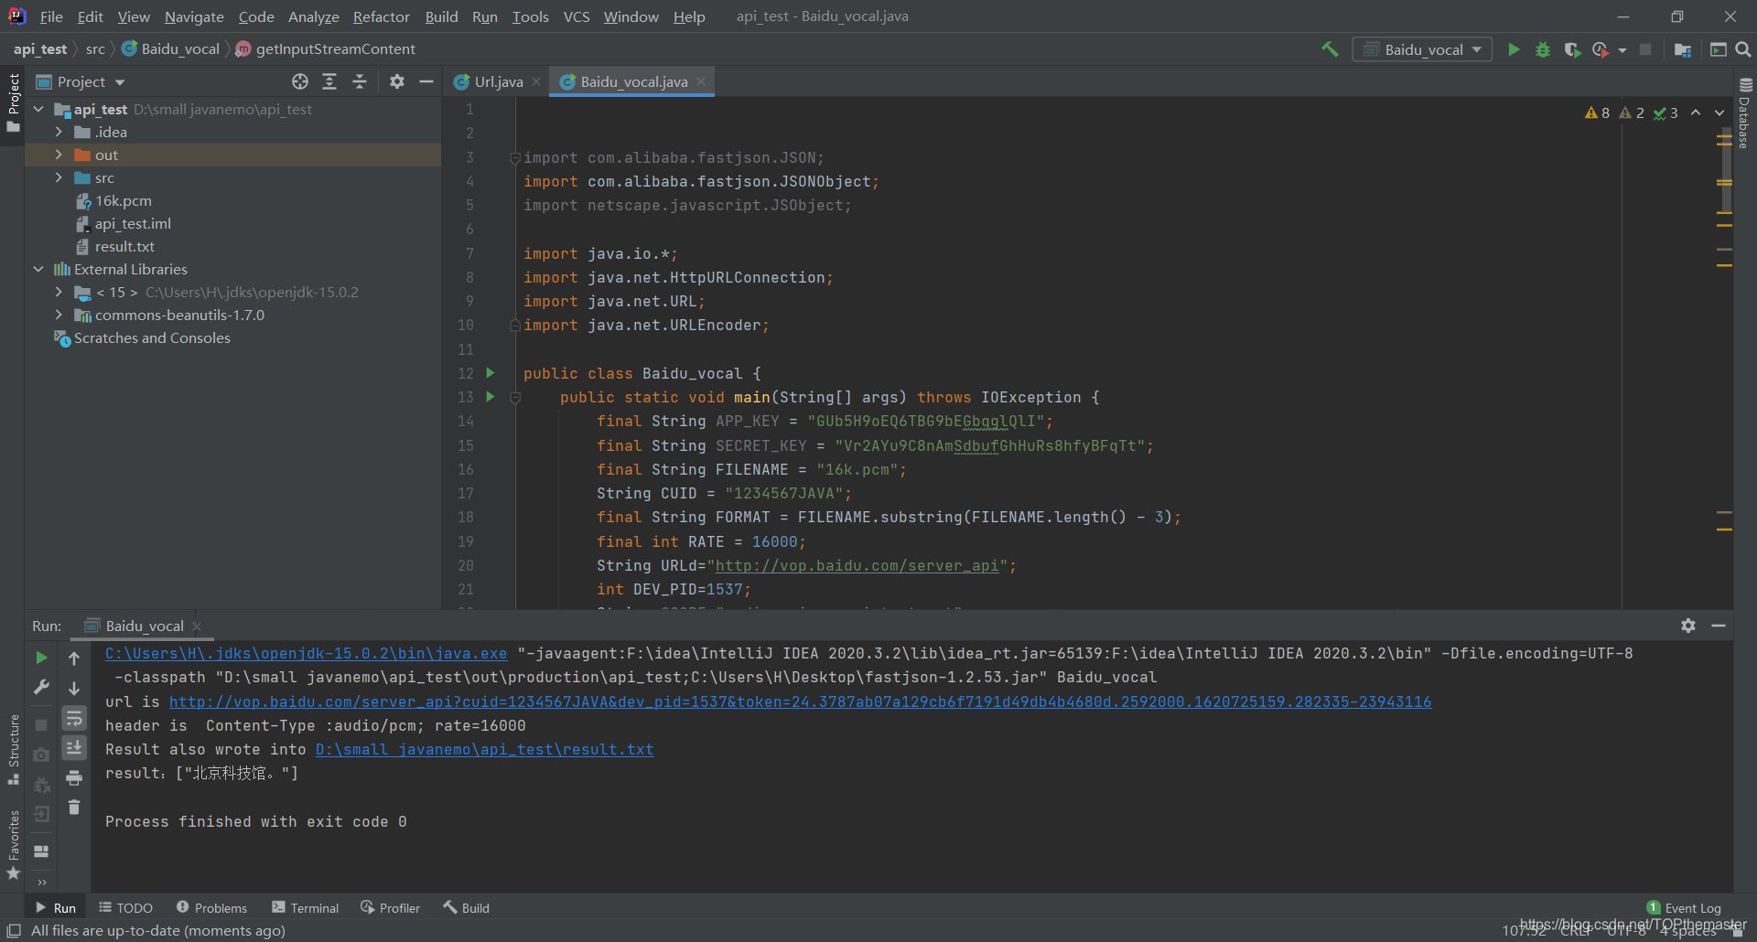Open the Navigate menu
1757x942 pixels.
(194, 16)
